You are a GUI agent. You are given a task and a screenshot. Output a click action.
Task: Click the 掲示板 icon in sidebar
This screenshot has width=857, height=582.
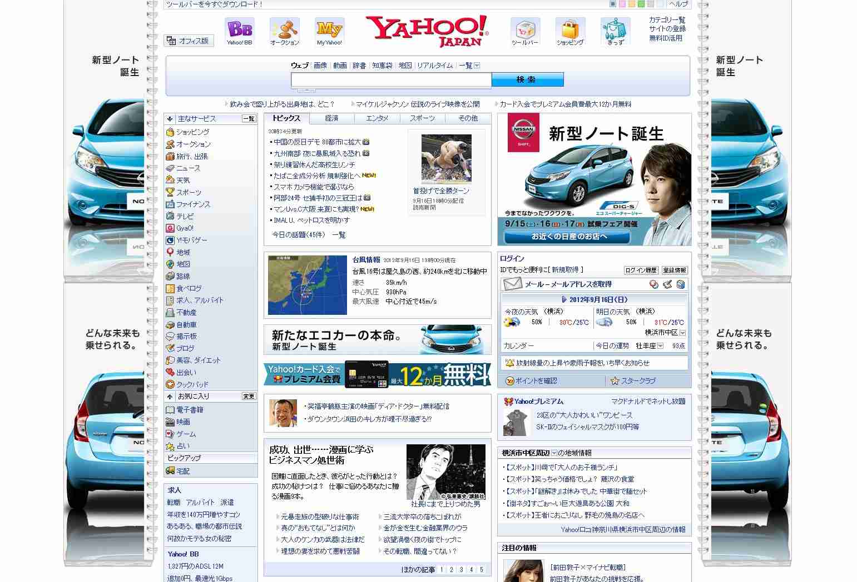(170, 336)
